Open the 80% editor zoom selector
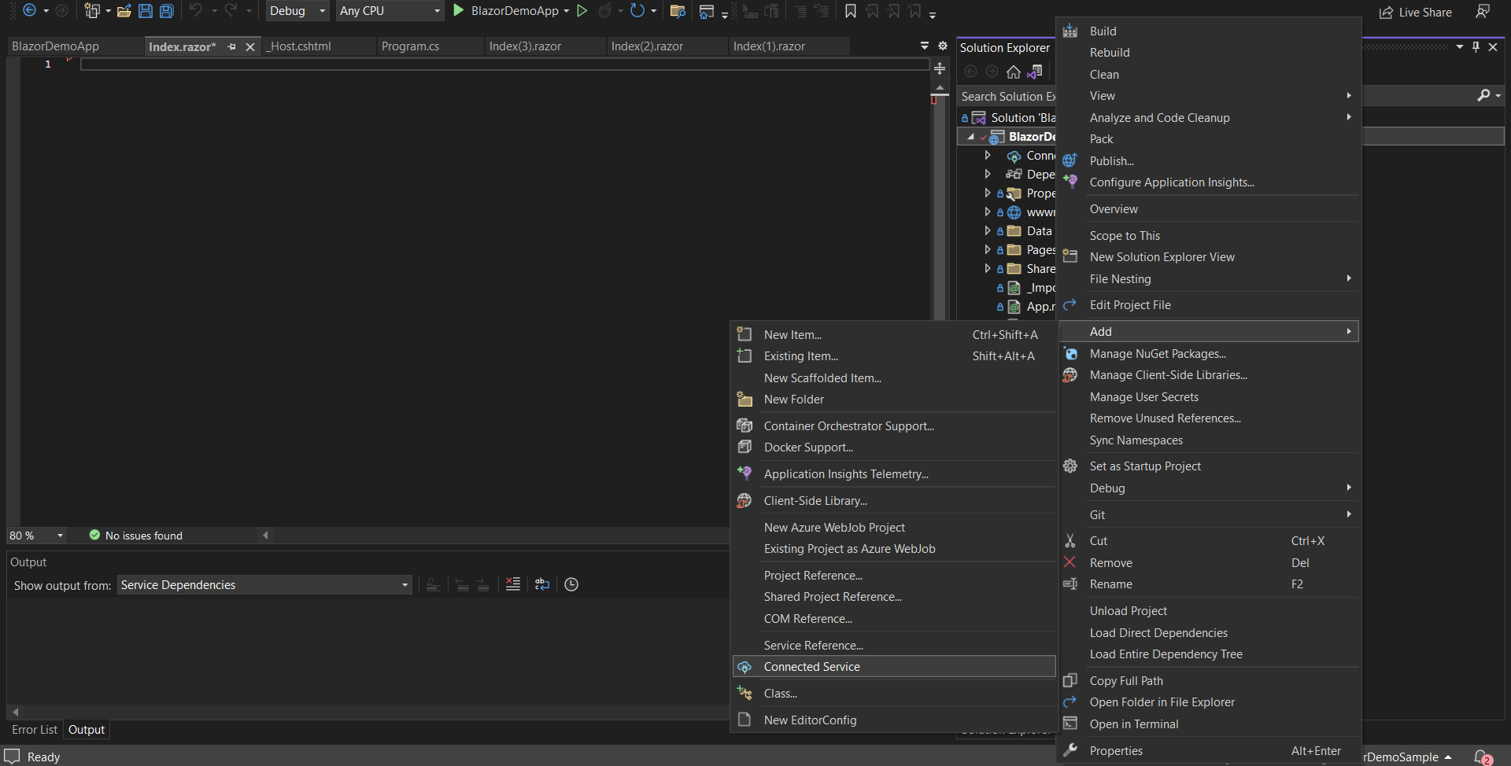Image resolution: width=1511 pixels, height=766 pixels. [x=35, y=535]
